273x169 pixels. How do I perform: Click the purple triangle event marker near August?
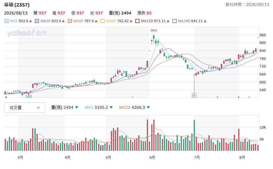[x=239, y=97]
